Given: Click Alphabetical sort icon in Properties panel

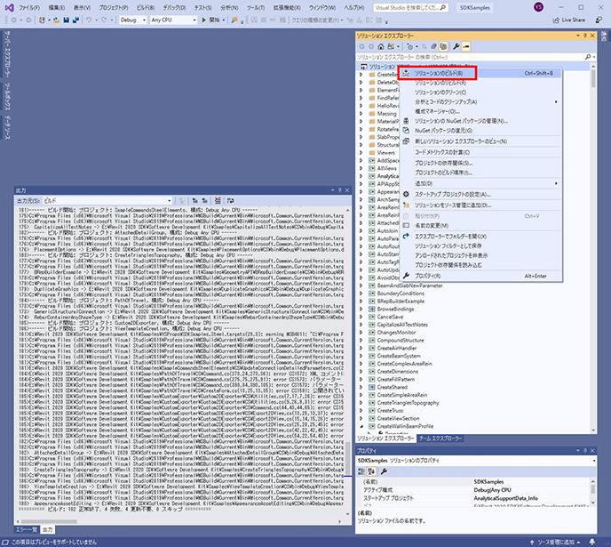Looking at the screenshot, I should (x=371, y=471).
